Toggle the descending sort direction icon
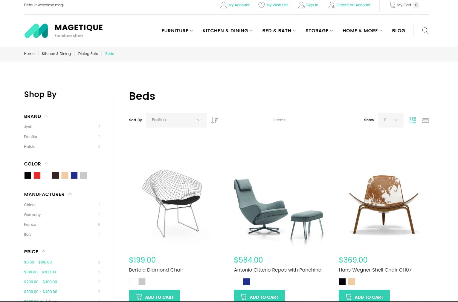Screen dimensions: 458x302 coord(214,120)
